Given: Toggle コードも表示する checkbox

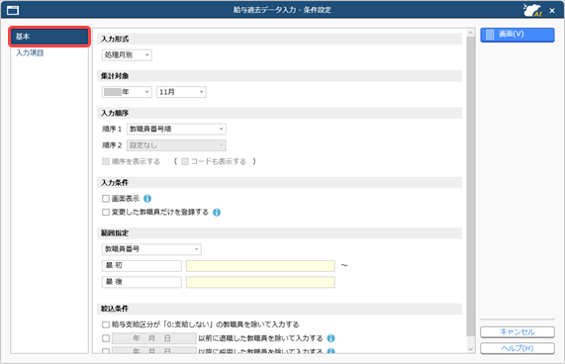Looking at the screenshot, I should 185,161.
